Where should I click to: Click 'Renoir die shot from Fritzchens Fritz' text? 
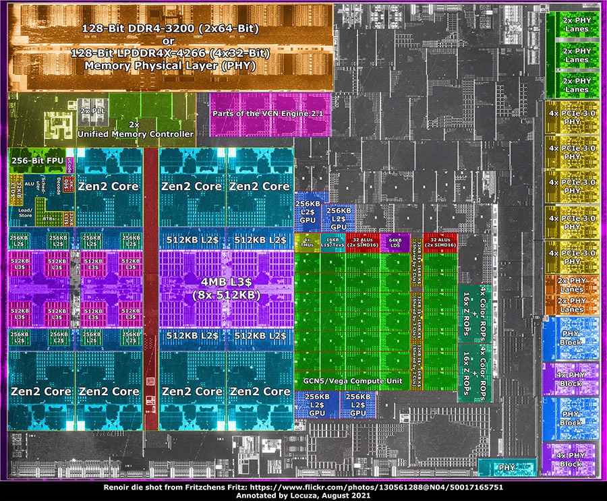176,487
